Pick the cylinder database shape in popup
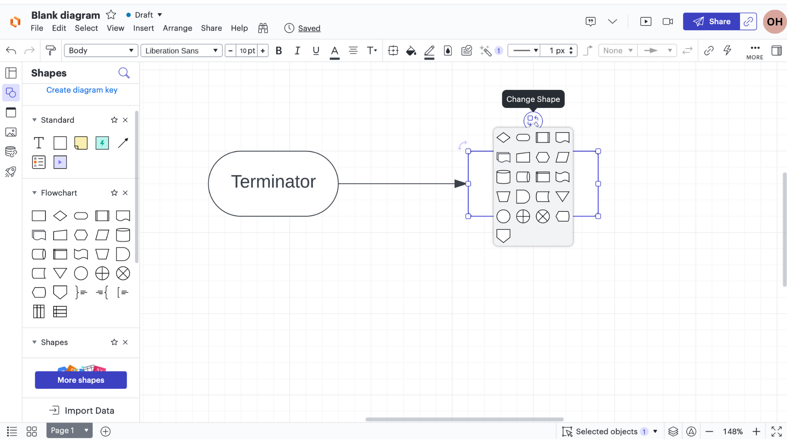This screenshot has width=787, height=443. pyautogui.click(x=503, y=177)
